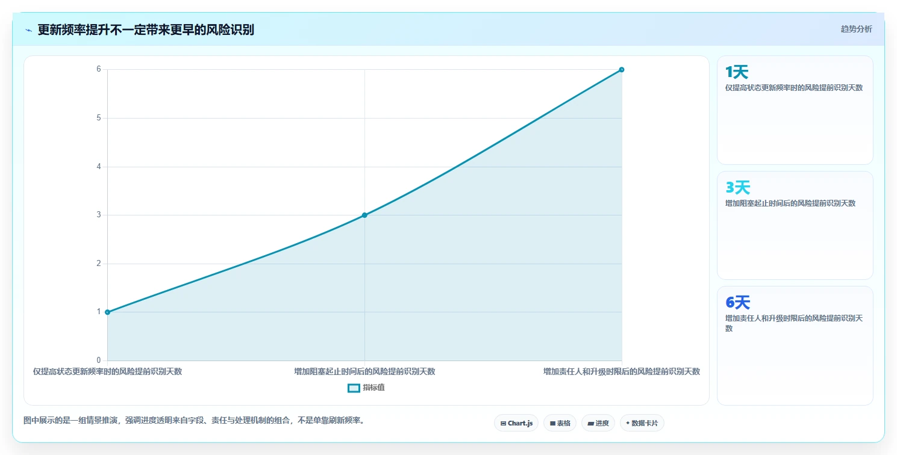
Task: Click the footnote starting 图中展示的是一组情景推演
Action: pyautogui.click(x=194, y=420)
